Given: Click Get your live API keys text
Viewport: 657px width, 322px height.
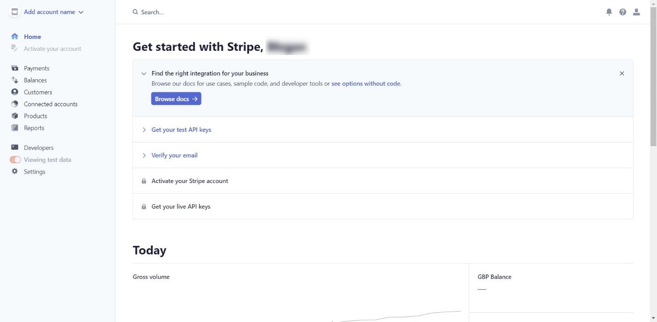Looking at the screenshot, I should point(181,207).
